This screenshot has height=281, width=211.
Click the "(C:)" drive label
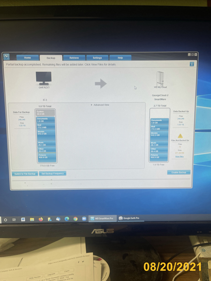(x=45, y=100)
